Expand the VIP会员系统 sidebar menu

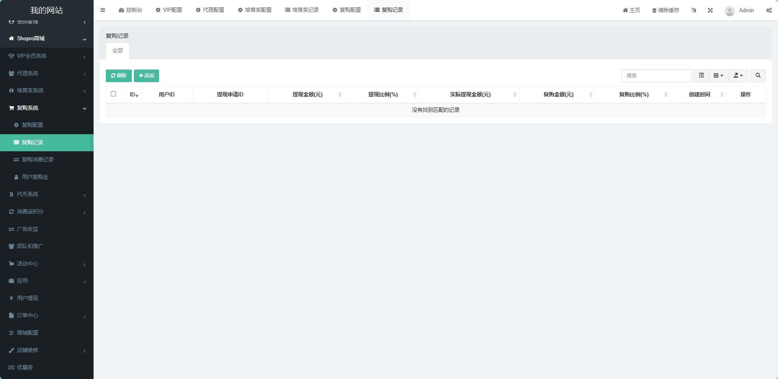coord(47,56)
